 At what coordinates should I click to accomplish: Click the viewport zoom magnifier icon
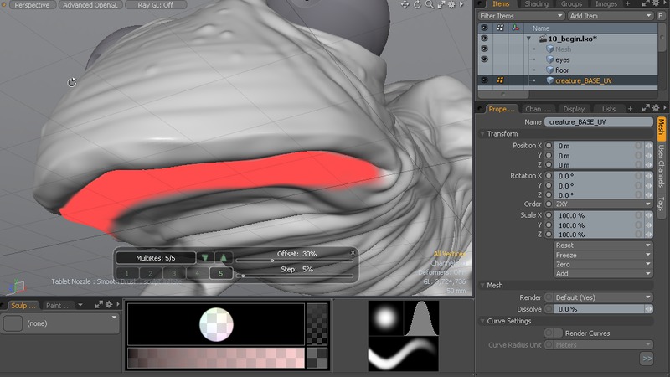click(x=430, y=5)
